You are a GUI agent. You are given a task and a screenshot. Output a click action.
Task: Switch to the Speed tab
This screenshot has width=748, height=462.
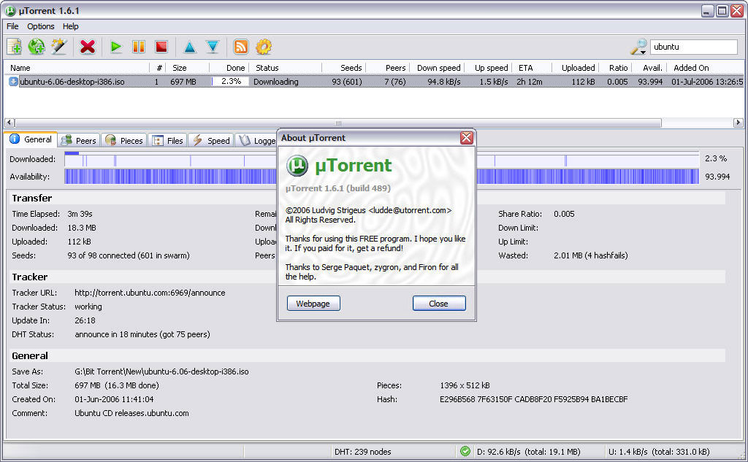tap(211, 140)
